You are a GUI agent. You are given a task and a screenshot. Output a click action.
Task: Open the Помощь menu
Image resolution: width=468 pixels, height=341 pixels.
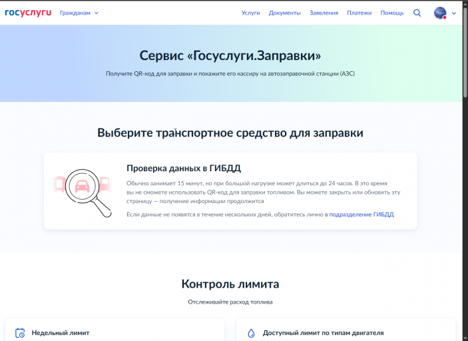click(x=392, y=13)
